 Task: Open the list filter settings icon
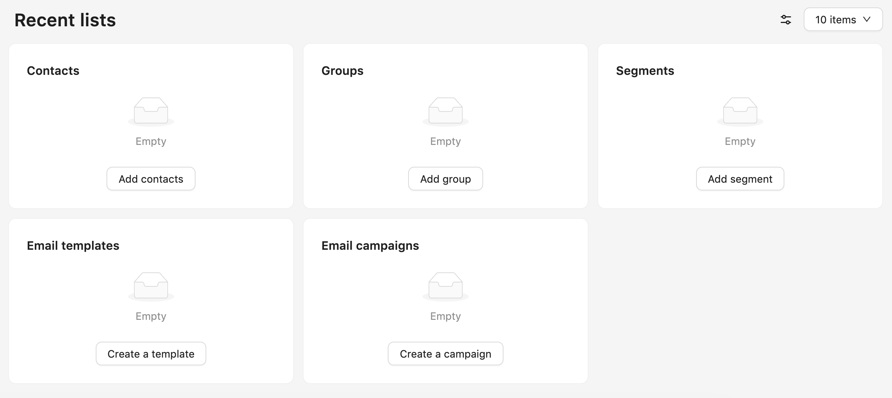click(786, 20)
